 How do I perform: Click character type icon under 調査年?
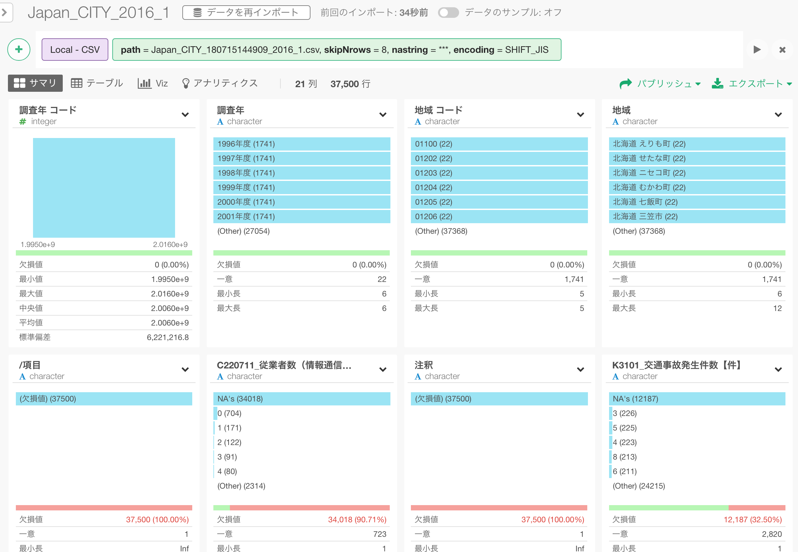[220, 121]
